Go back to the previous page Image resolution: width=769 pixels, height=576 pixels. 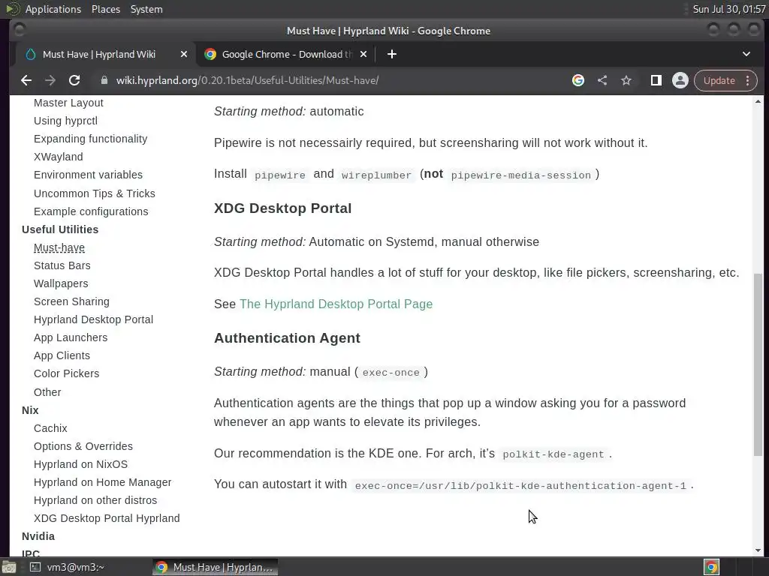26,80
